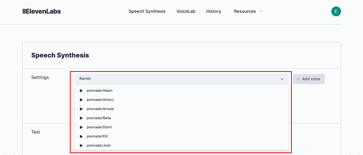Select premade/Adam from the voice list

(100, 91)
